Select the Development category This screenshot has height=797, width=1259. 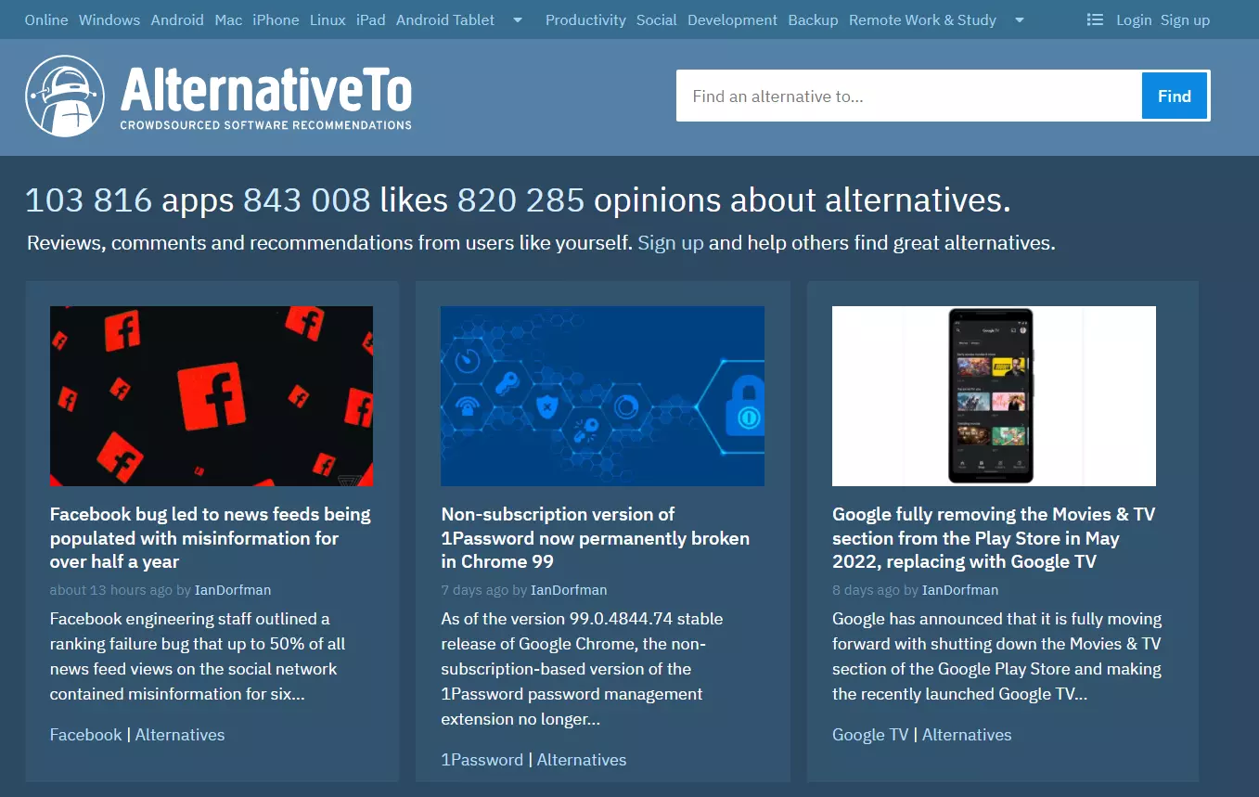732,19
